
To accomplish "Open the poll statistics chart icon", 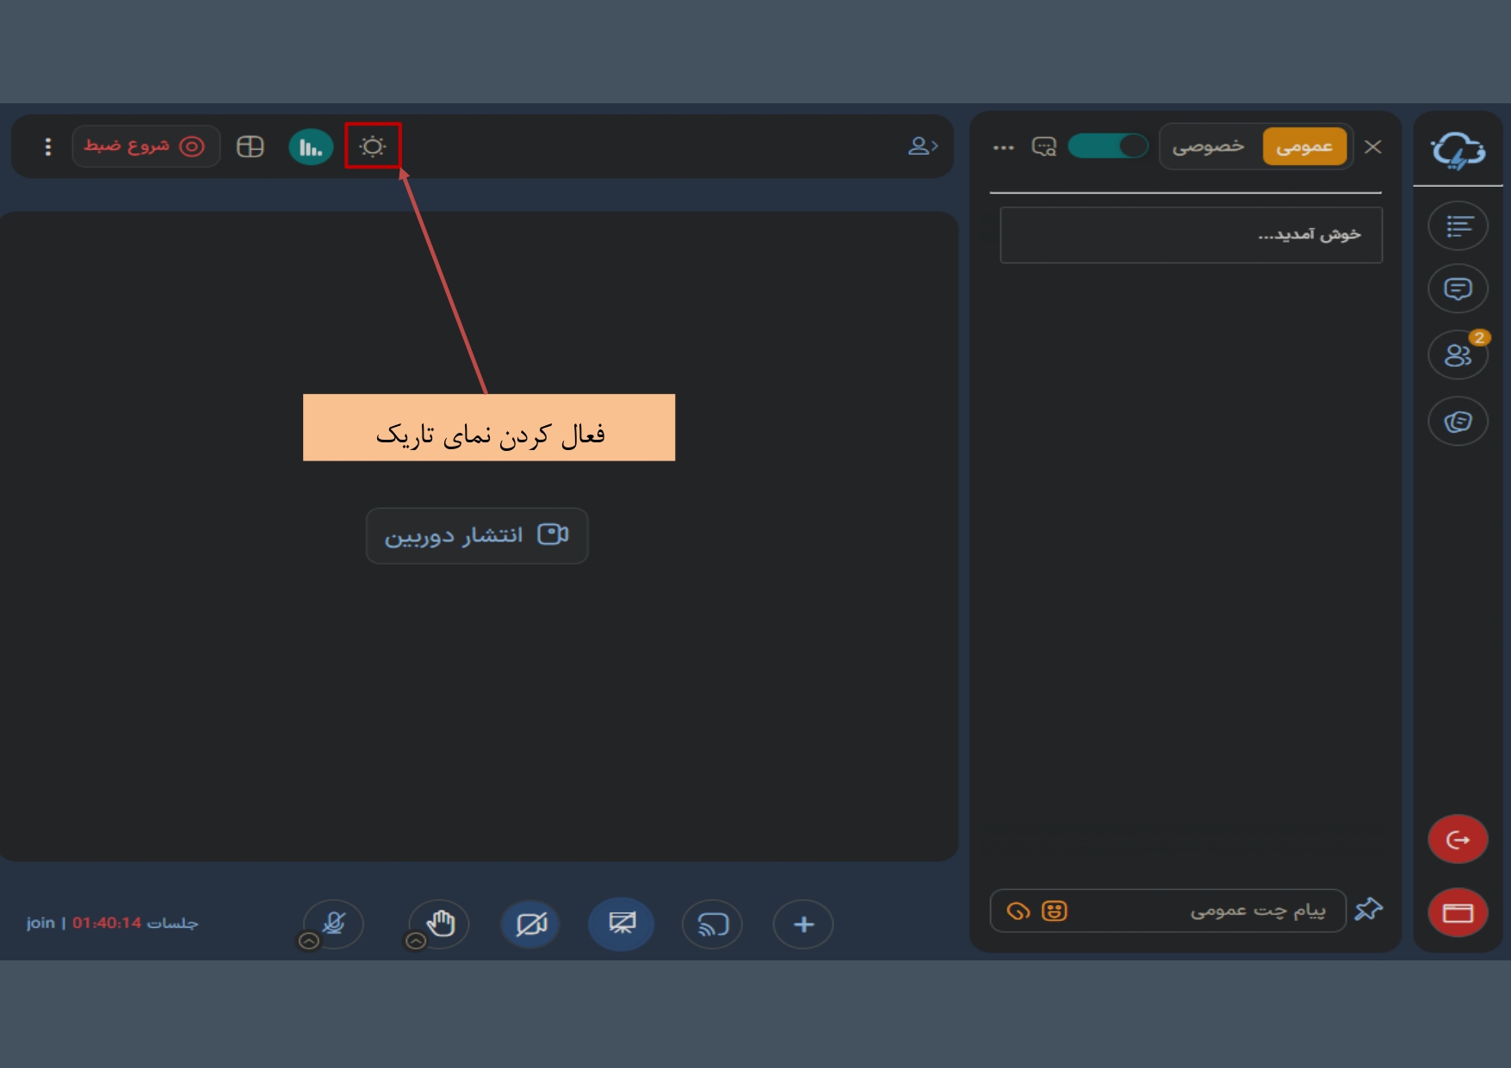I will [x=311, y=147].
